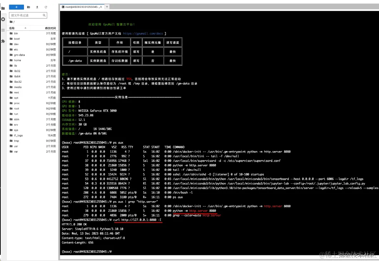Select the lib32 folder
379x261 pixels.
33,71
